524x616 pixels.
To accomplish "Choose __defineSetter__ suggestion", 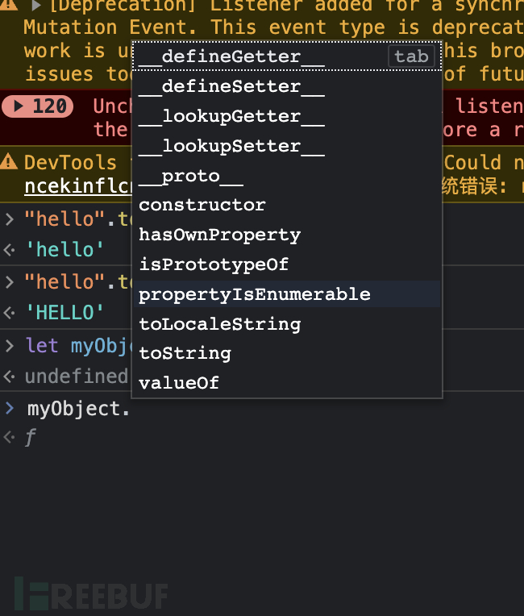I will (231, 86).
